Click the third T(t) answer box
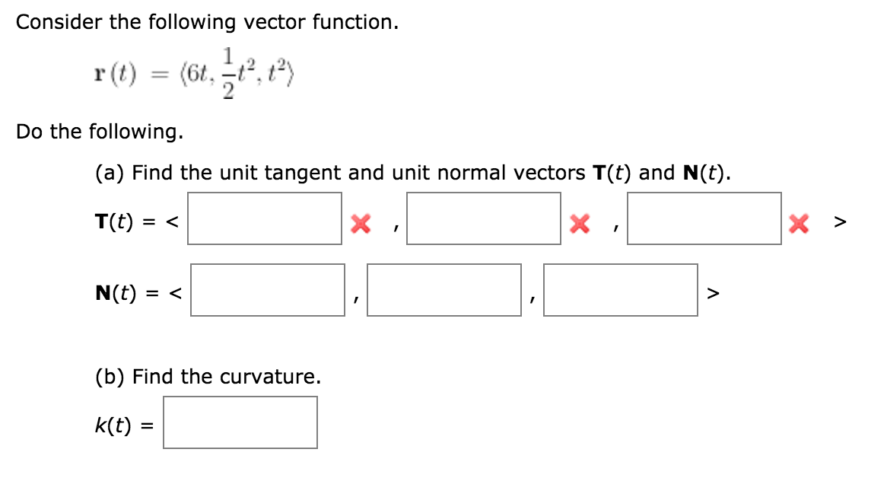Screen dimensions: 887x478 [703, 218]
